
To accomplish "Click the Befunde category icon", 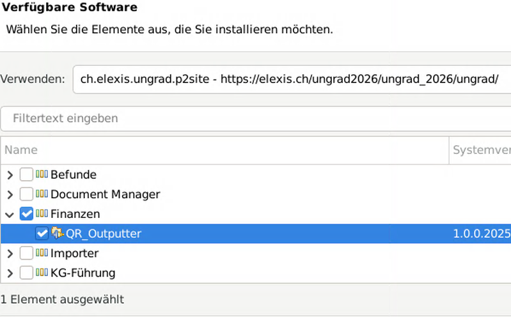I will point(42,174).
